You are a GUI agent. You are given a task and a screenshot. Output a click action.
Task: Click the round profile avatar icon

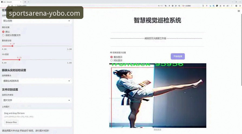pyautogui.click(x=236, y=6)
